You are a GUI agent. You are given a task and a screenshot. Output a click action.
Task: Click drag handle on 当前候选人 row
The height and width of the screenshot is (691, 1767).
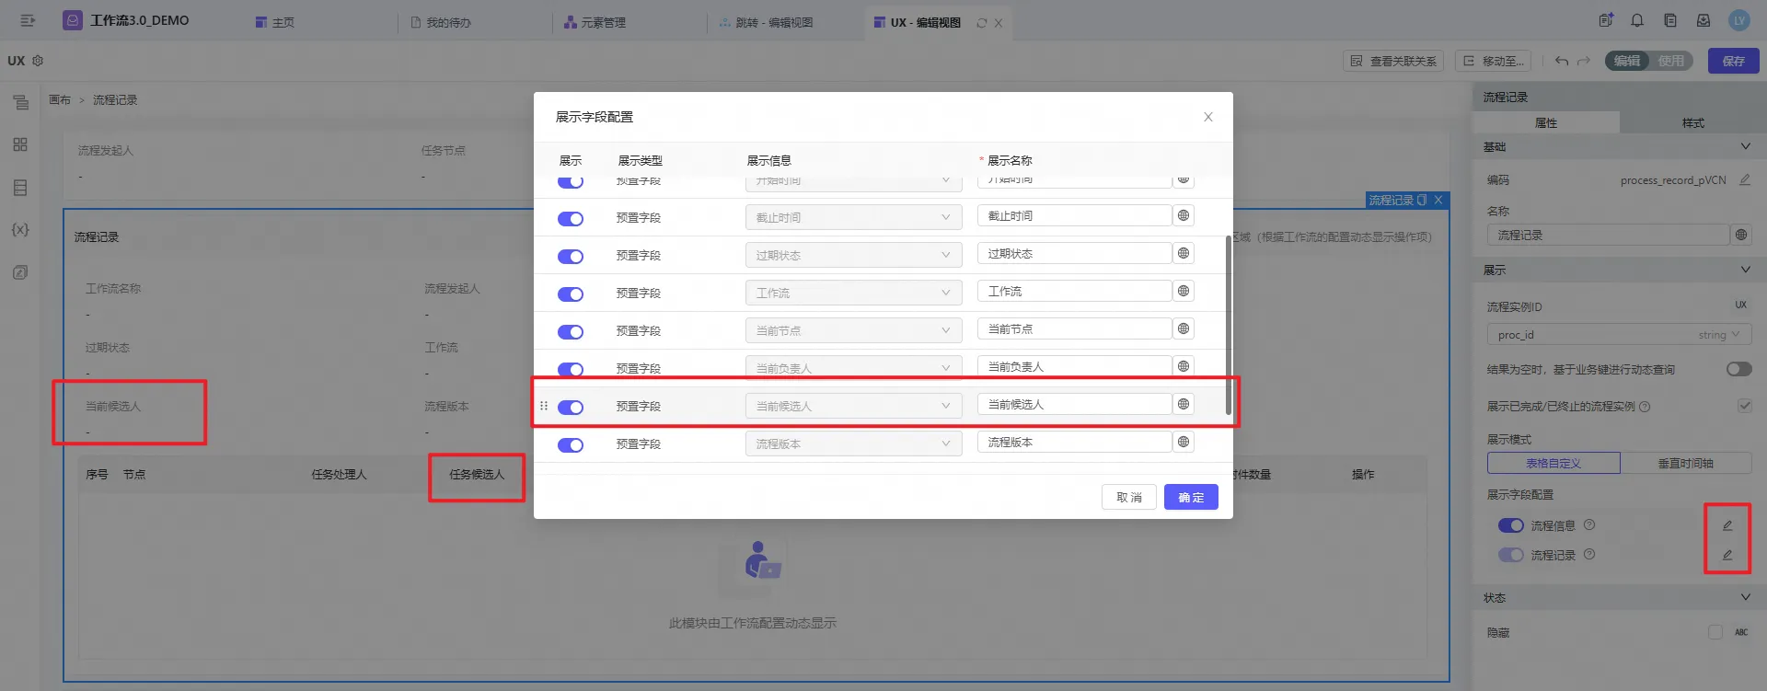544,406
